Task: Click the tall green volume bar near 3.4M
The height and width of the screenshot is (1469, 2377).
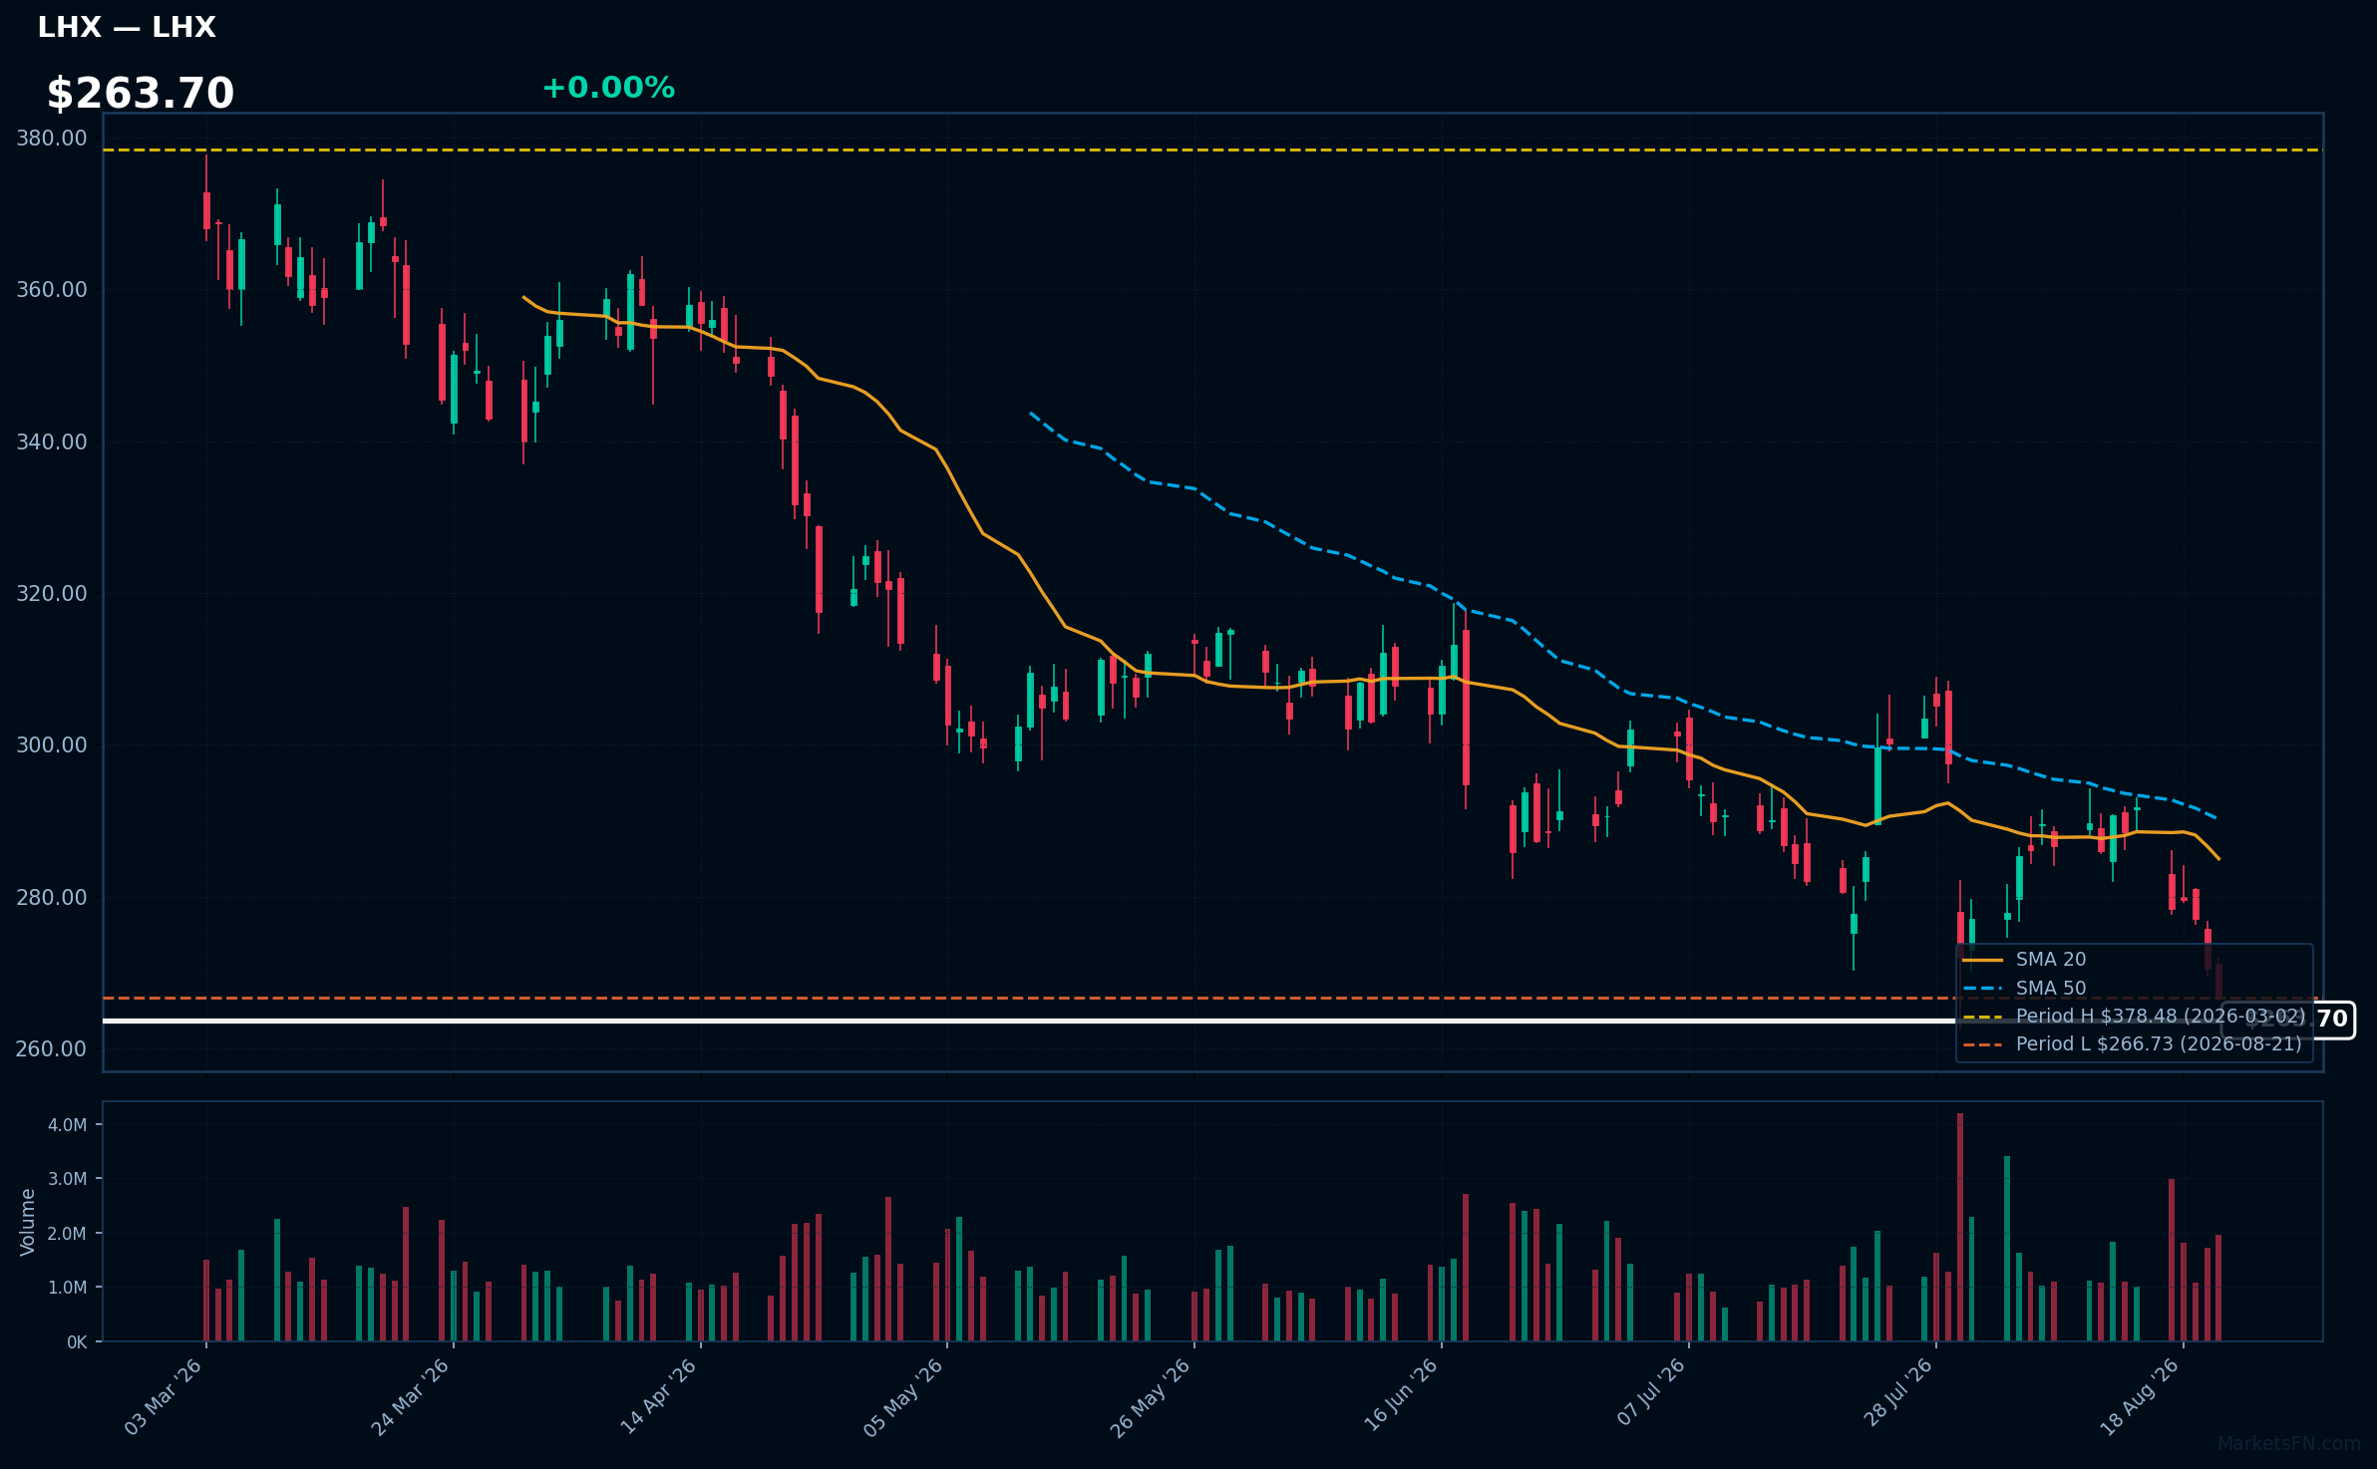Action: [2007, 1249]
